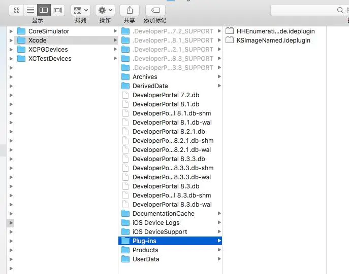Click the Xcode folder icon
349x274 pixels.
pyautogui.click(x=21, y=41)
